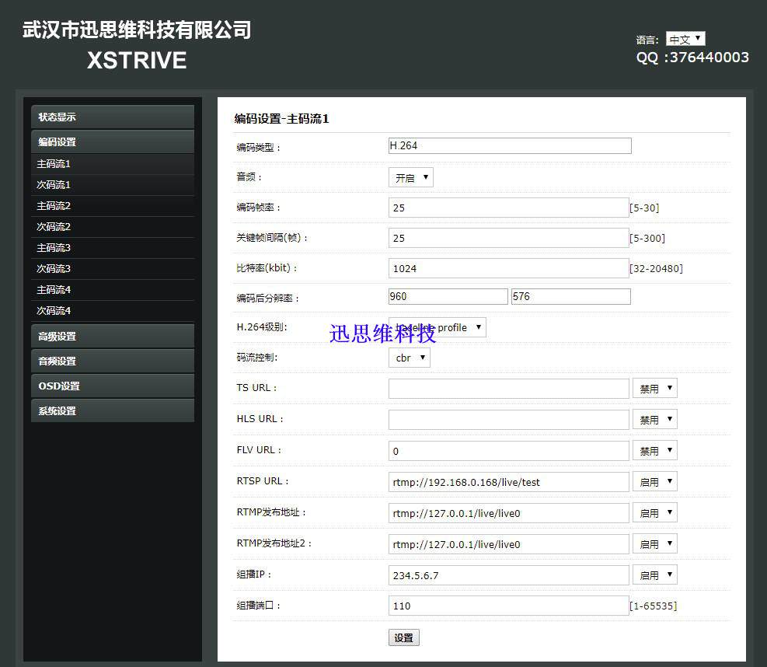Select the 组播端口 input field
767x667 pixels.
click(509, 606)
